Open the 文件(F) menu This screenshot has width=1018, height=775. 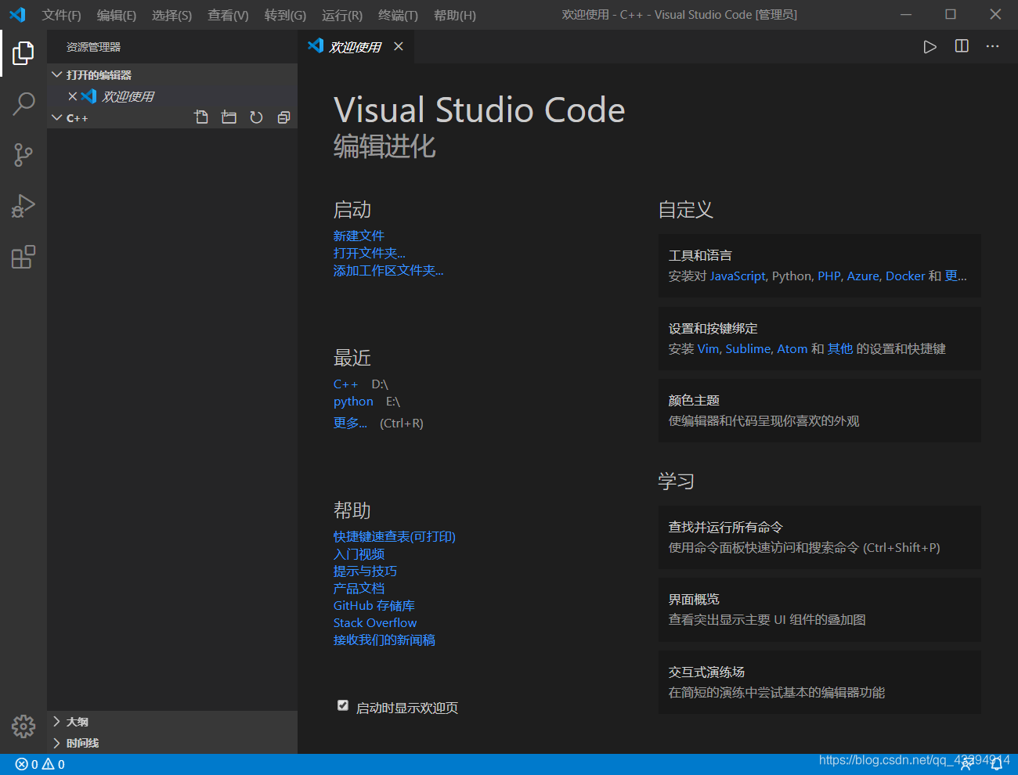(x=62, y=16)
